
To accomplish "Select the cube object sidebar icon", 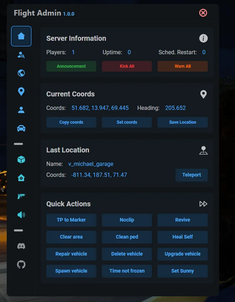I will pos(21,160).
